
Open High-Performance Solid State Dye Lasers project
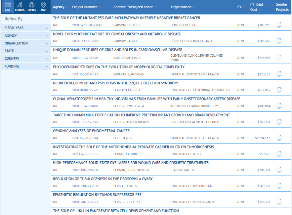131,163
